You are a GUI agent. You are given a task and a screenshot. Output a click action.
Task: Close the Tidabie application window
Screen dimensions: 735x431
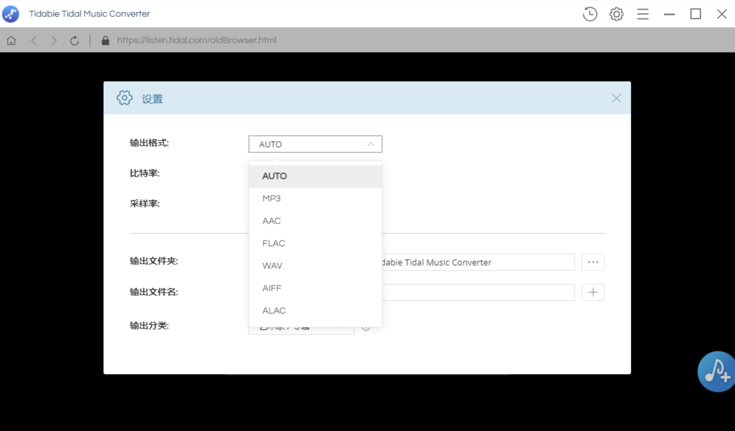(x=722, y=14)
